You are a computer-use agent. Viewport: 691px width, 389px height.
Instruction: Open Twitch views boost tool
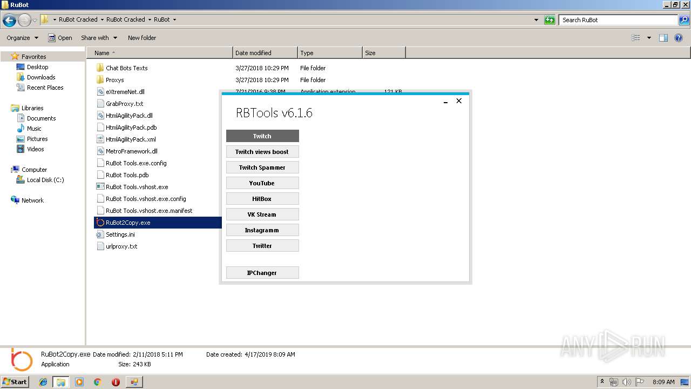click(x=262, y=152)
